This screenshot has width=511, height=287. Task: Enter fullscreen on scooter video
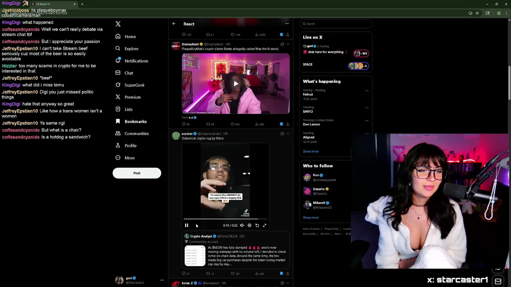264,225
